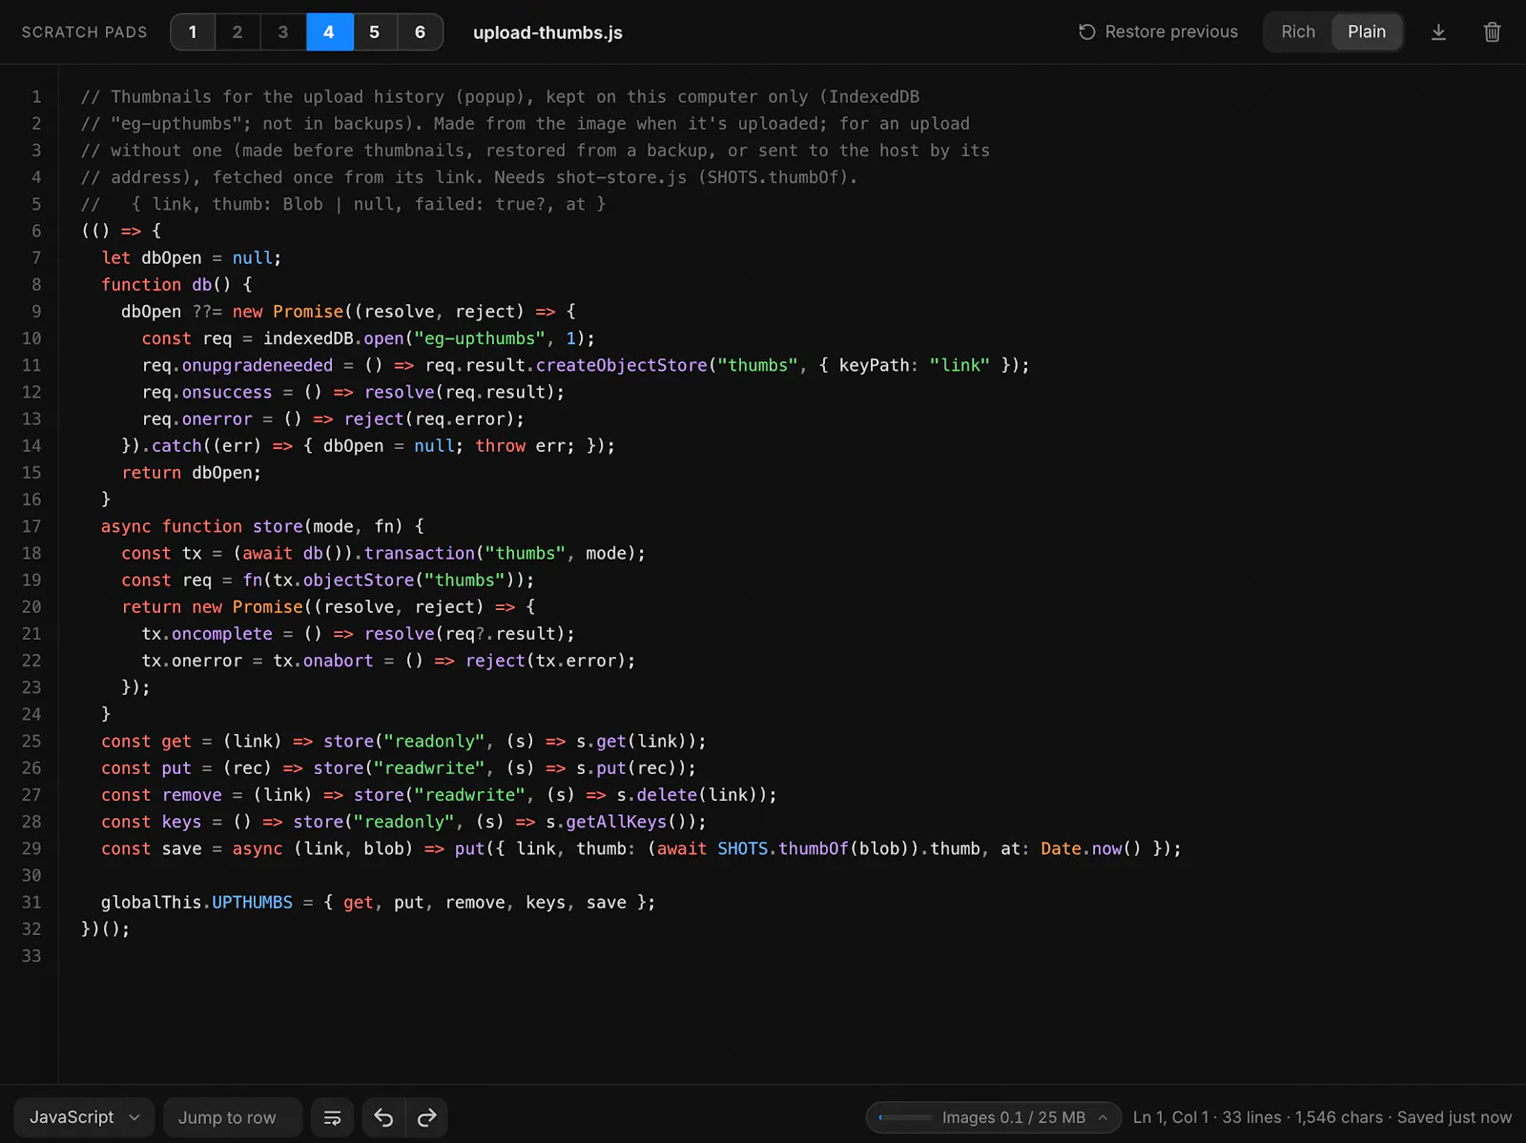The height and width of the screenshot is (1143, 1526).
Task: Toggle word wrap icon in bottom toolbar
Action: pos(333,1117)
